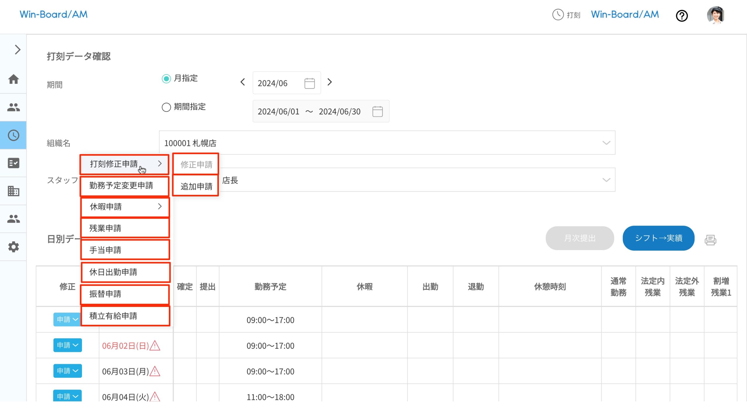Open the settings gear in sidebar
This screenshot has height=412, width=747.
pos(13,247)
